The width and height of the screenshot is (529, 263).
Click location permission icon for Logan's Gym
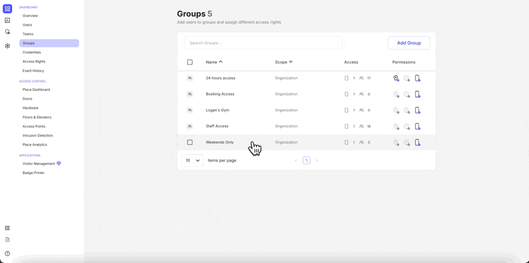coord(396,110)
